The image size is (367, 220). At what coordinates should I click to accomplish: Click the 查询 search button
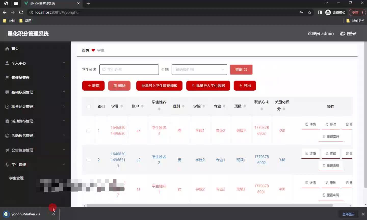pyautogui.click(x=241, y=70)
